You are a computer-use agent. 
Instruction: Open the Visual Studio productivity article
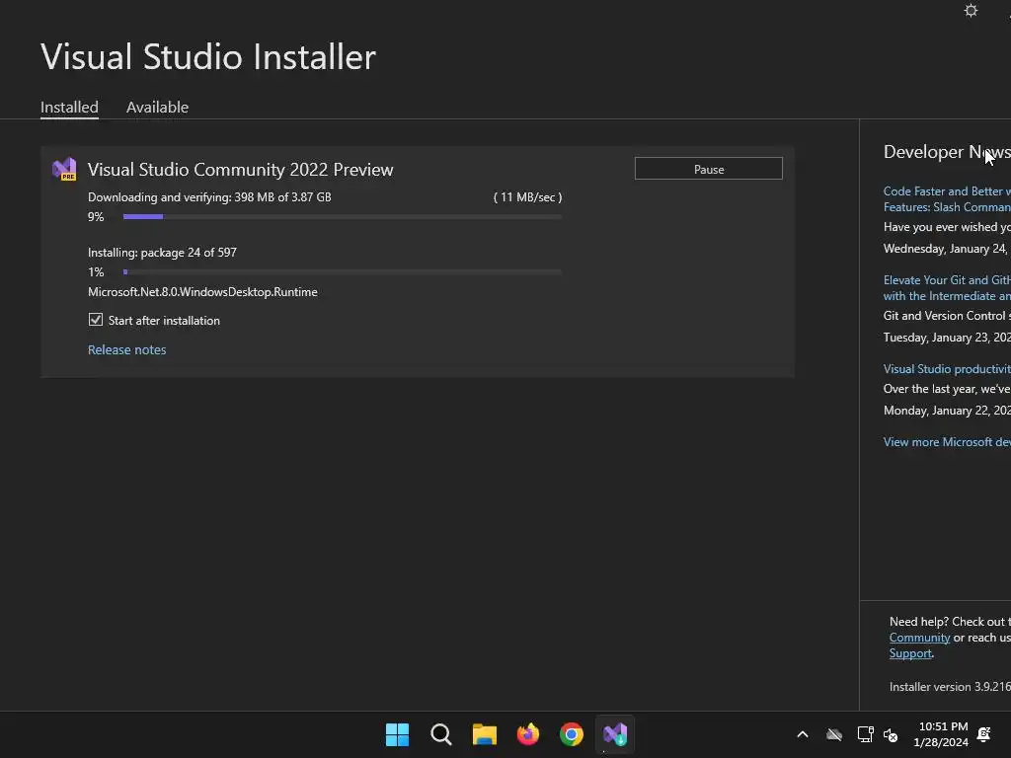[x=947, y=369]
